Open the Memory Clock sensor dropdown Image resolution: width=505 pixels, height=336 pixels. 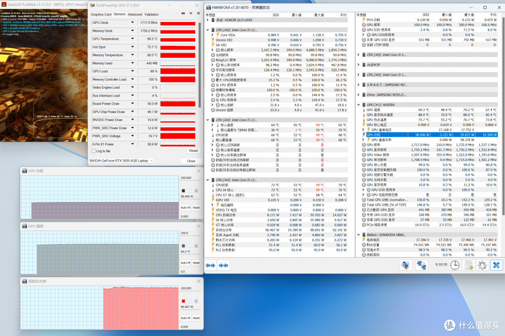pyautogui.click(x=132, y=30)
